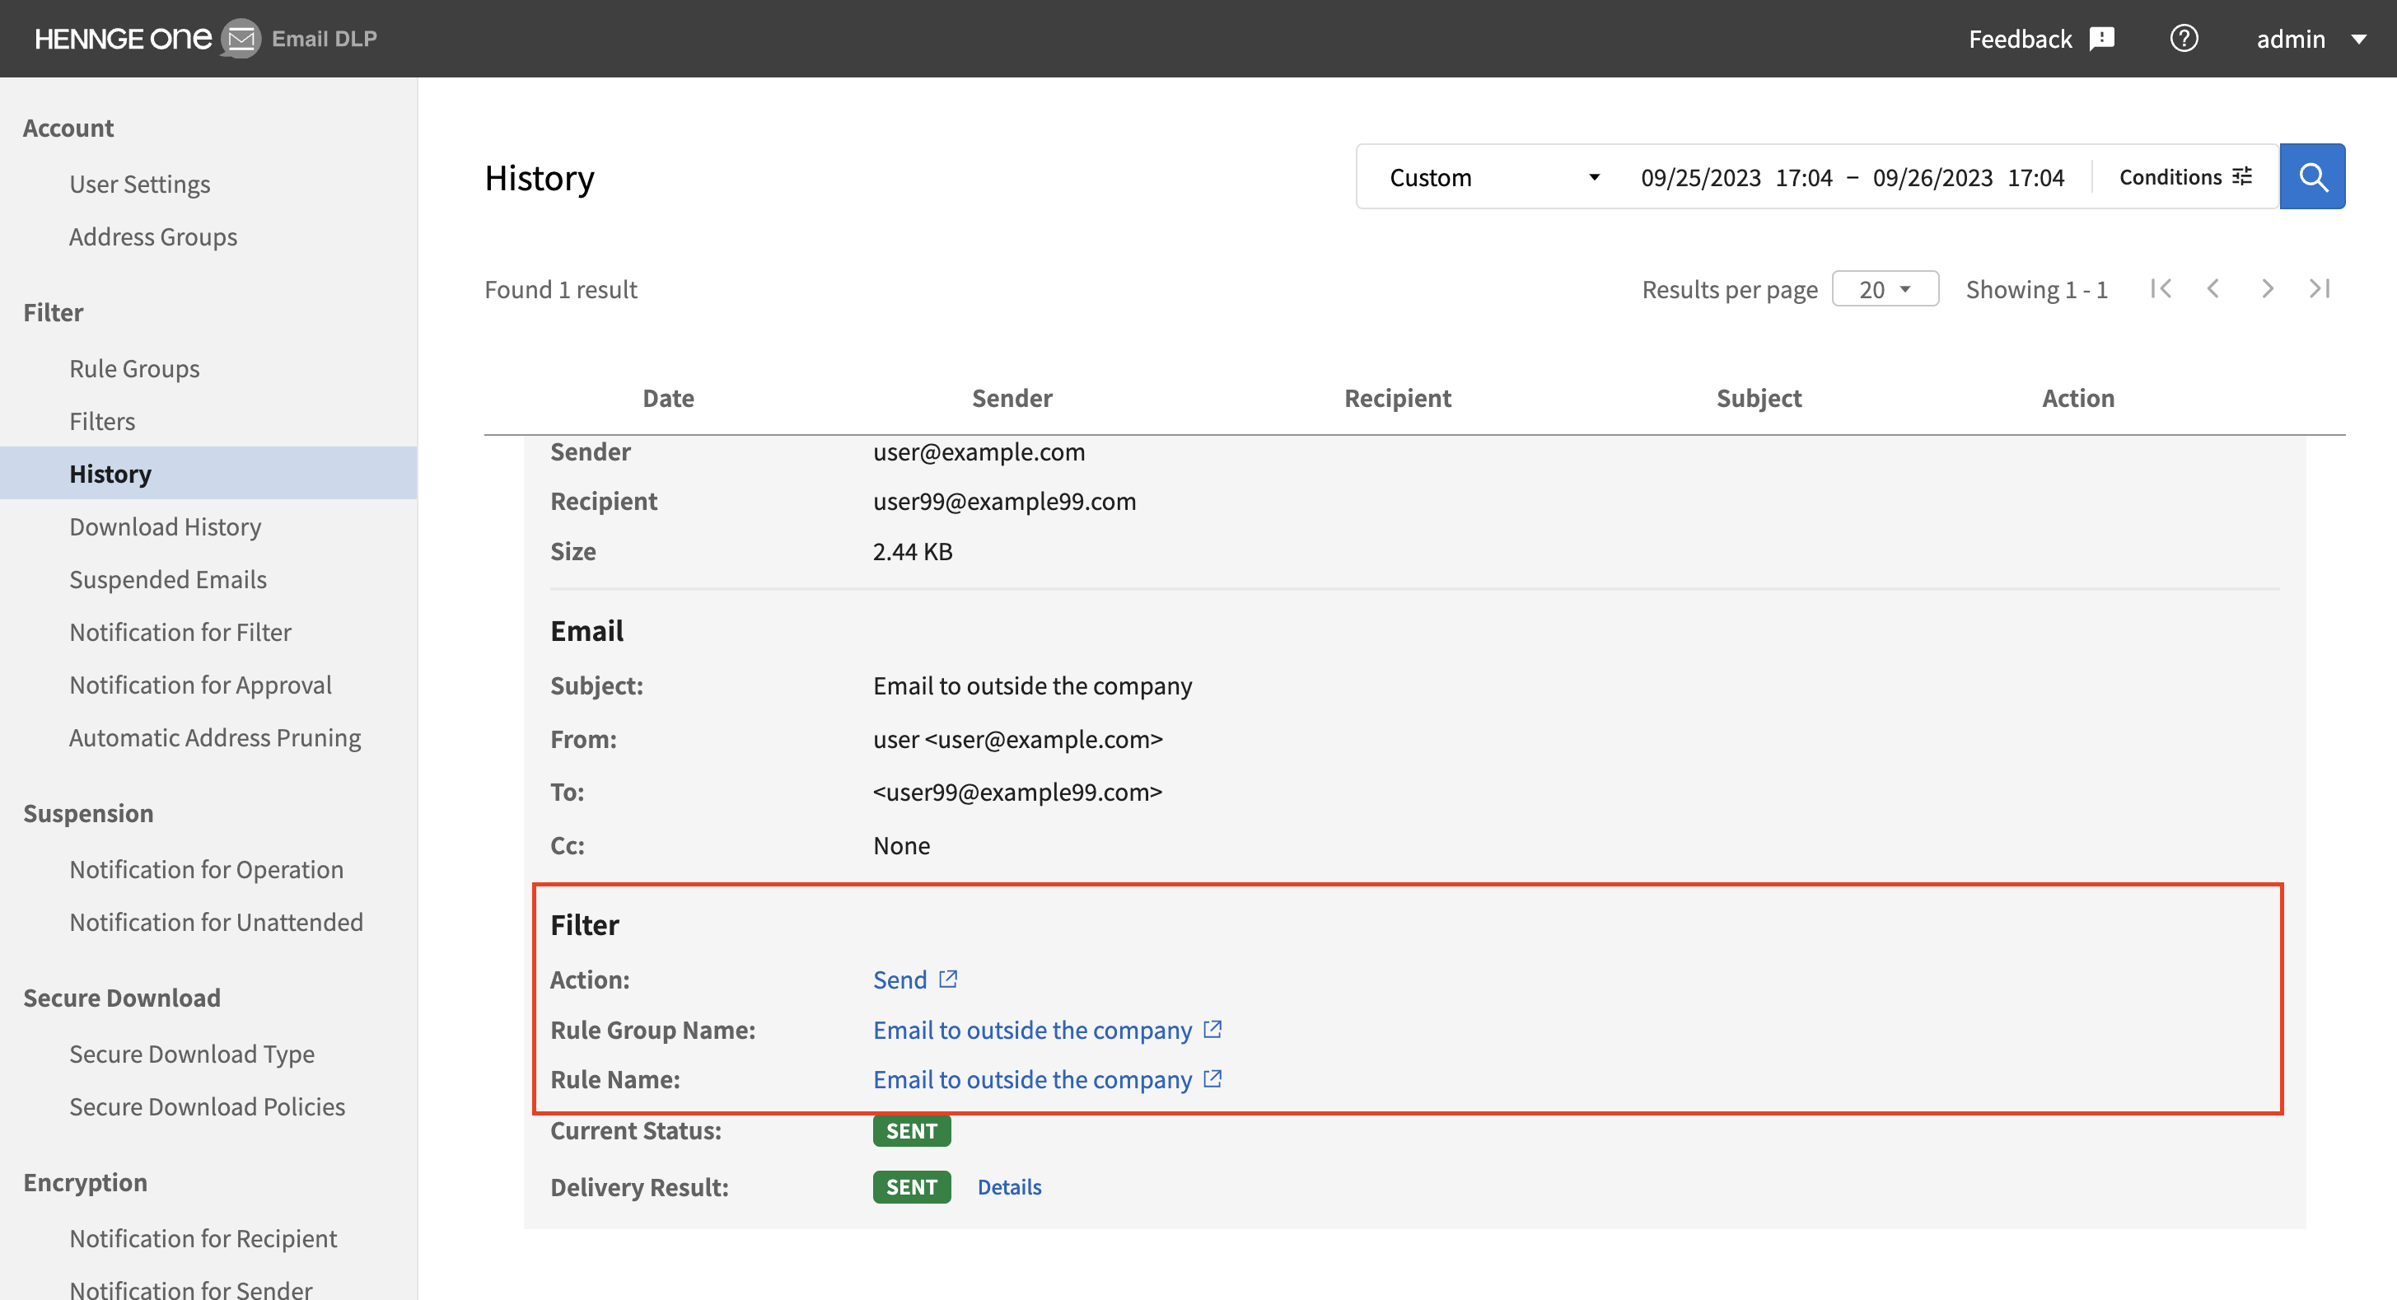
Task: Open Secure Download Type page
Action: click(192, 1054)
